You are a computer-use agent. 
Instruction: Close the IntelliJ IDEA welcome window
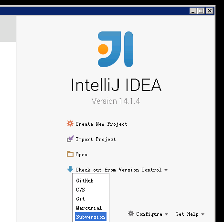[210, 11]
